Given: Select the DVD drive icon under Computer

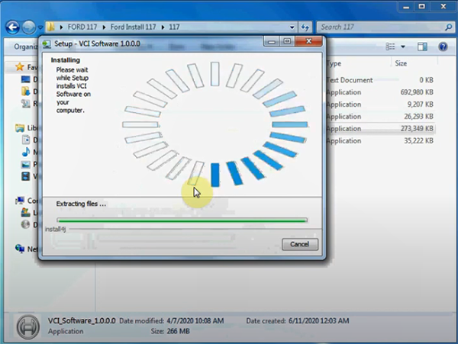Looking at the screenshot, I should (x=26, y=224).
